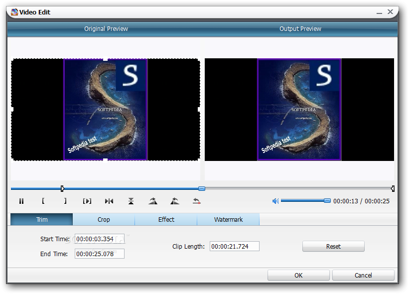The image size is (409, 294).
Task: Click the trim end marker on timeline
Action: tap(393, 189)
